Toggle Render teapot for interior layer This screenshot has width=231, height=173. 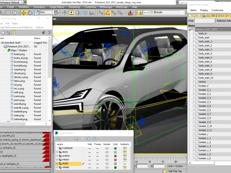click(107, 160)
